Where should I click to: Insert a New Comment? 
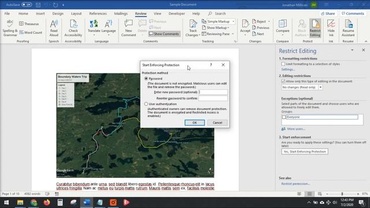pyautogui.click(x=128, y=28)
